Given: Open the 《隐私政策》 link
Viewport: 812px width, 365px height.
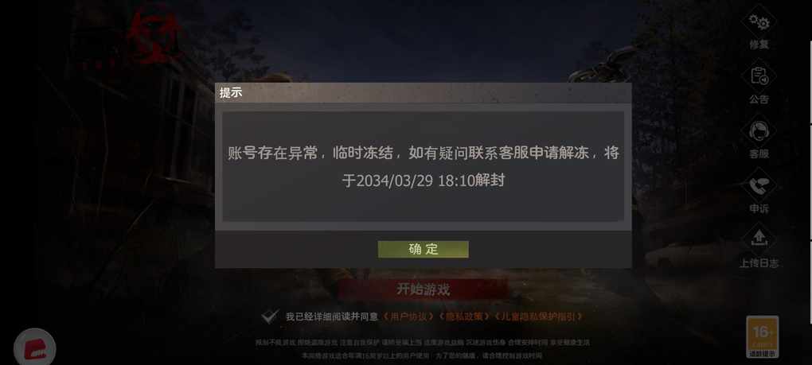Looking at the screenshot, I should 463,316.
